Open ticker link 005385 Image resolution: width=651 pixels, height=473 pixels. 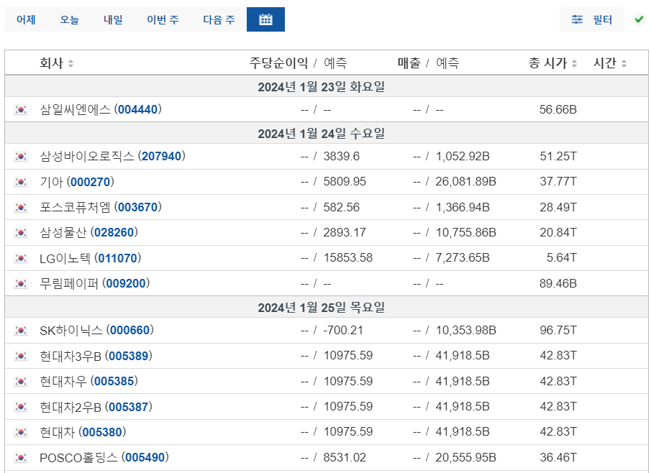pyautogui.click(x=114, y=381)
